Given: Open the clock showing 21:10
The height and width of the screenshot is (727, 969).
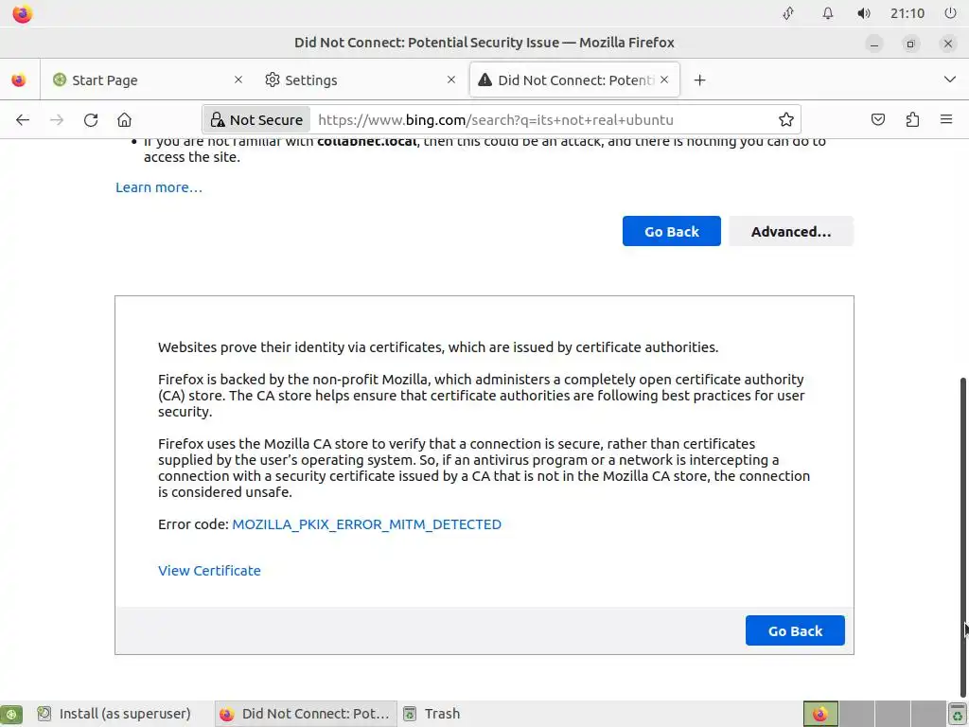Looking at the screenshot, I should coord(907,13).
